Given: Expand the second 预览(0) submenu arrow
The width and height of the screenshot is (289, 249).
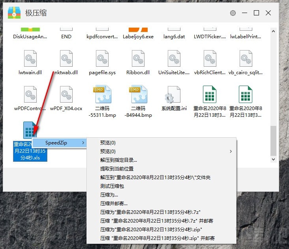Looking at the screenshot, I should pos(231,152).
